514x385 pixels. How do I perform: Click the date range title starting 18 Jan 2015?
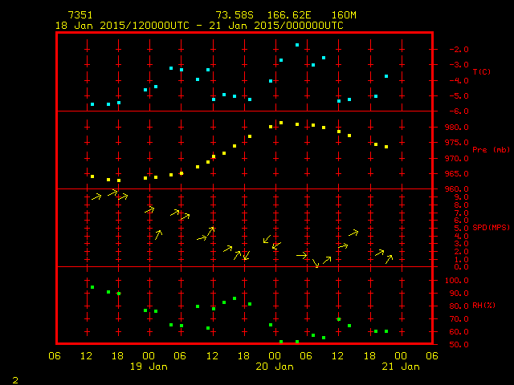pyautogui.click(x=198, y=25)
